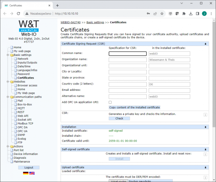Click Copy content of the installed certificate
This screenshot has width=216, height=182.
(134, 107)
